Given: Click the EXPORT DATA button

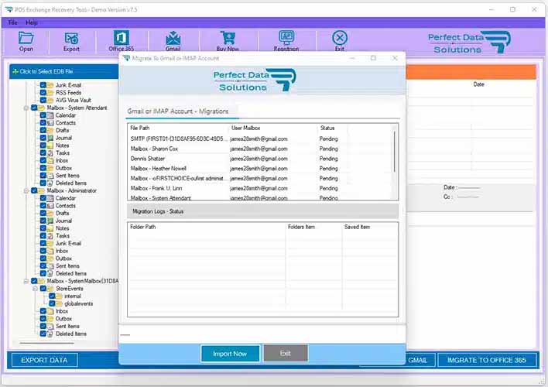Looking at the screenshot, I should tap(44, 361).
